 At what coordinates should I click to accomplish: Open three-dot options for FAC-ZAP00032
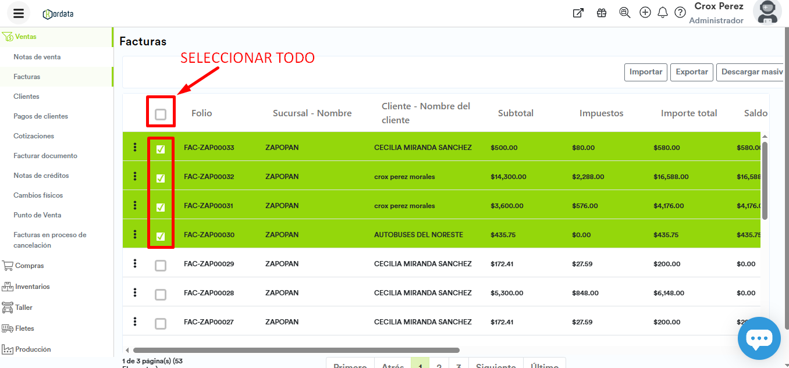(x=135, y=176)
